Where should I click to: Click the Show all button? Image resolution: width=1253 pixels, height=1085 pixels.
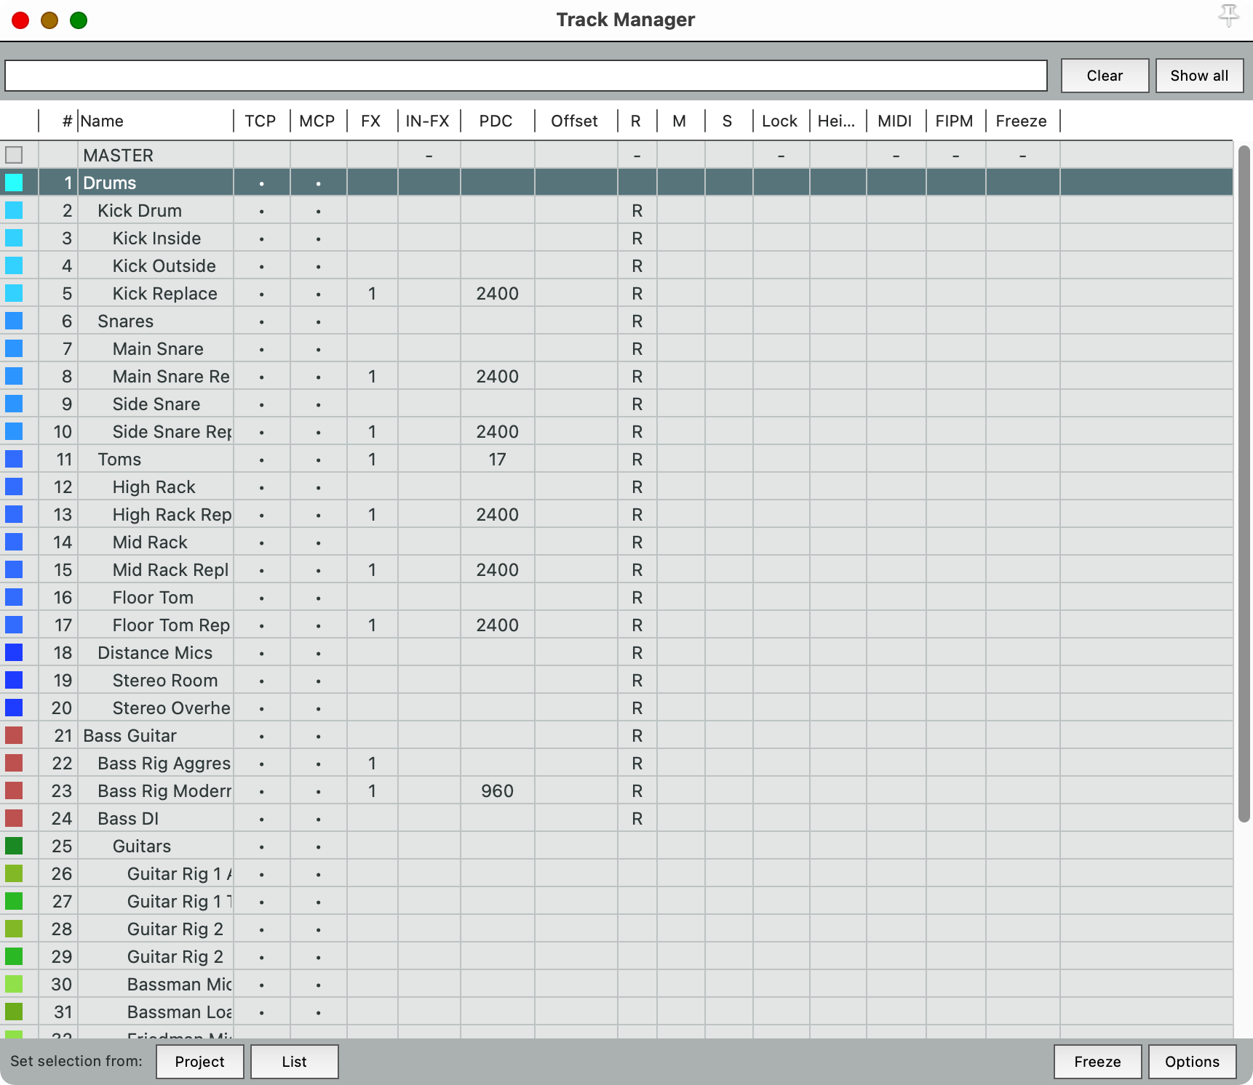(1198, 76)
